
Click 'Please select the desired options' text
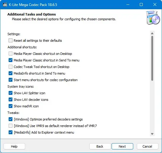[64, 19]
